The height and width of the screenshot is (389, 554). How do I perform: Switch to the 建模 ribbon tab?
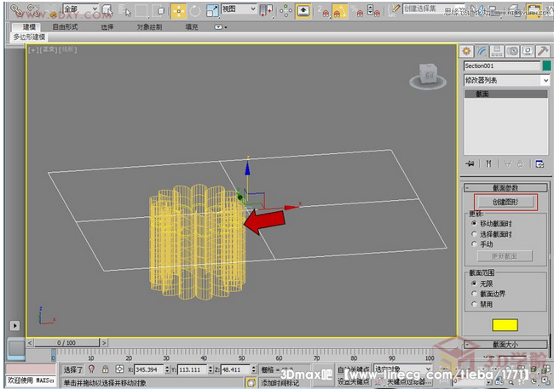(x=29, y=27)
